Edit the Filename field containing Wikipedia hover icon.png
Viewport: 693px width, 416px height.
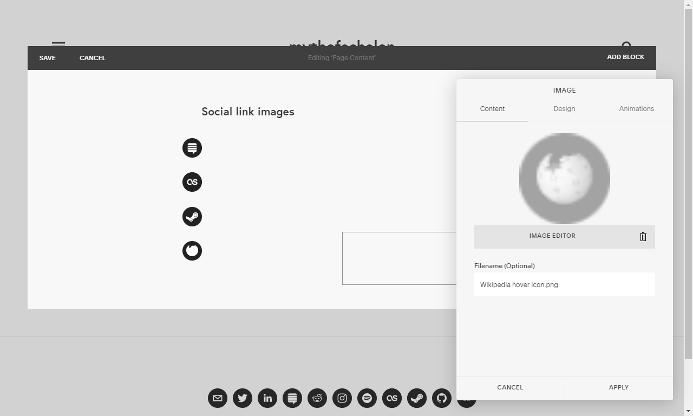click(x=564, y=284)
